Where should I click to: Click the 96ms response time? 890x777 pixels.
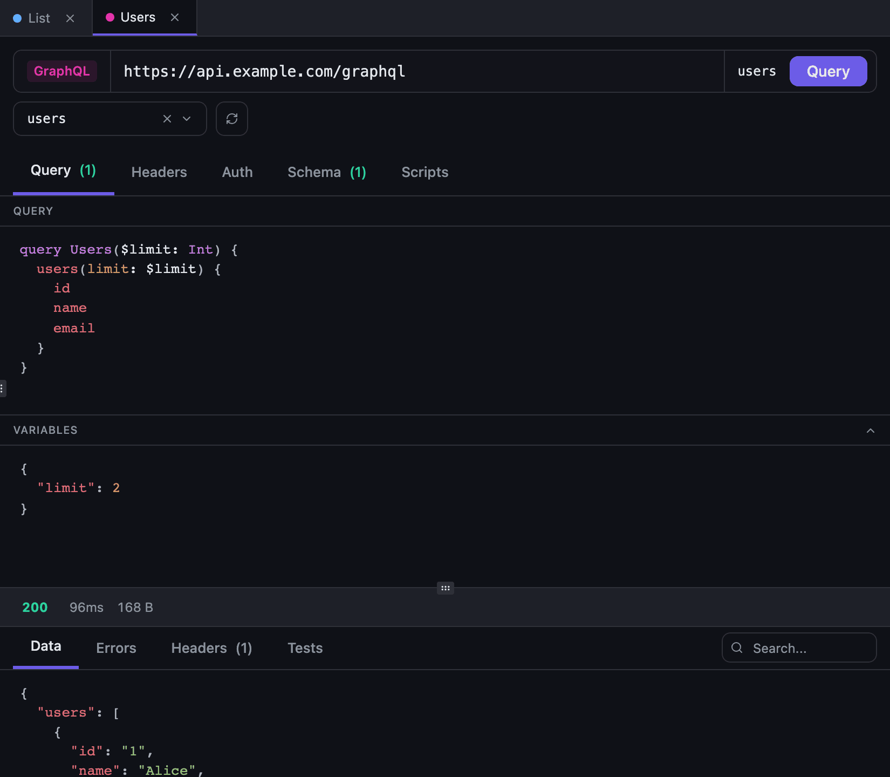[x=86, y=608]
